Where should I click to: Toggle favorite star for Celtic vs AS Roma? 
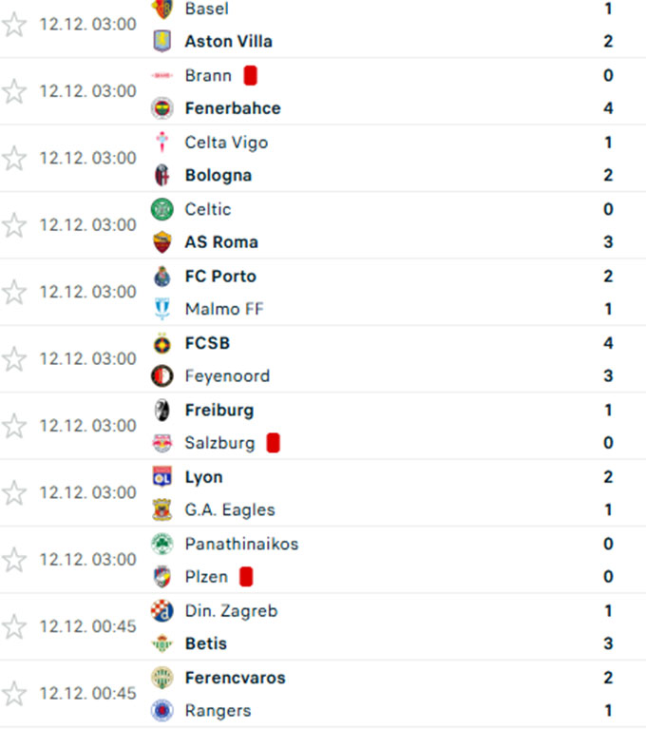pyautogui.click(x=14, y=225)
